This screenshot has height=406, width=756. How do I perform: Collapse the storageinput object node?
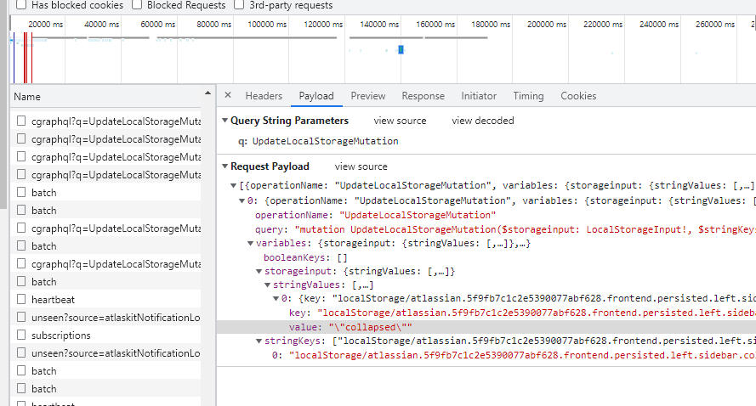coord(259,272)
